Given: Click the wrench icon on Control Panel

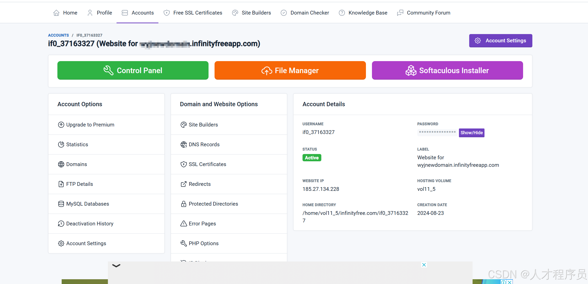Looking at the screenshot, I should (x=108, y=70).
